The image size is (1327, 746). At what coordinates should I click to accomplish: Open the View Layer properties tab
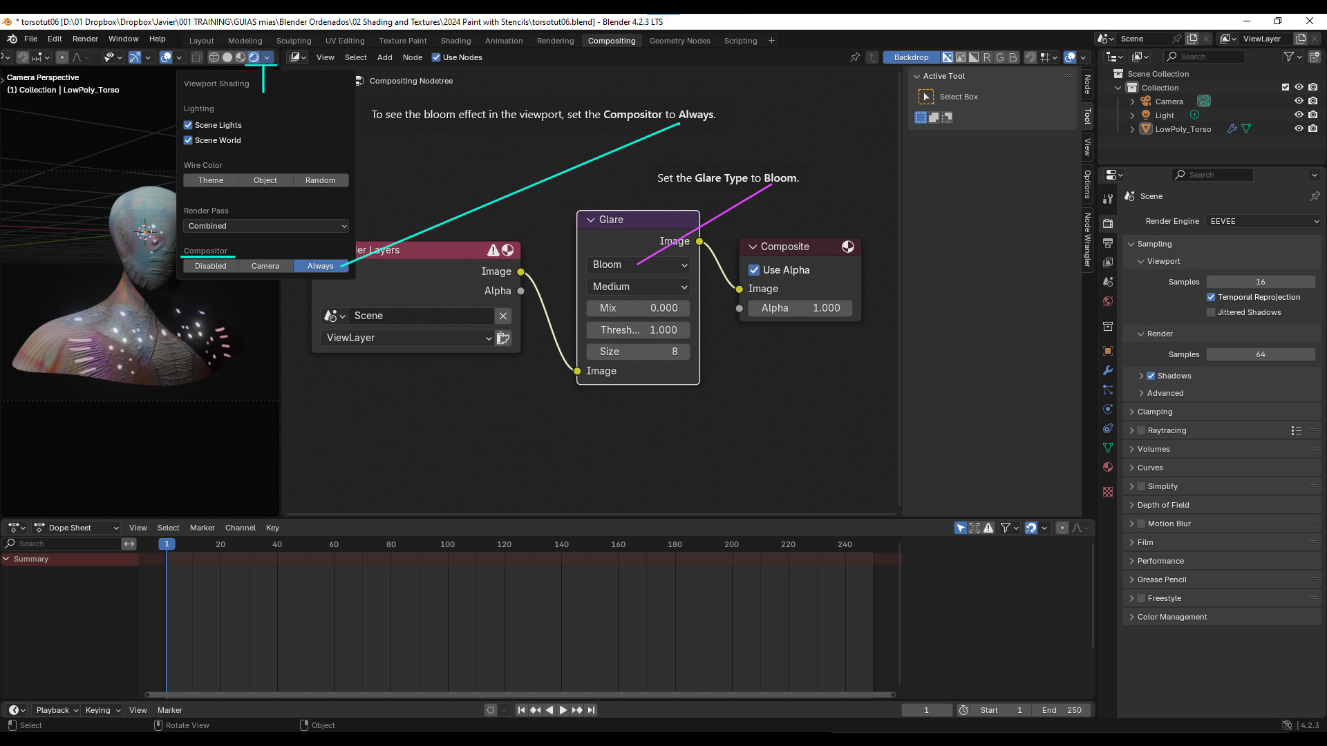point(1108,262)
